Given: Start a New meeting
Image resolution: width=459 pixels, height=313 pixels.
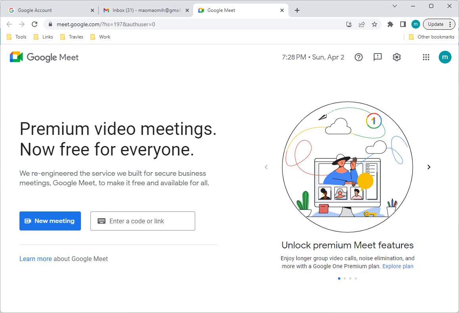Looking at the screenshot, I should tap(50, 221).
